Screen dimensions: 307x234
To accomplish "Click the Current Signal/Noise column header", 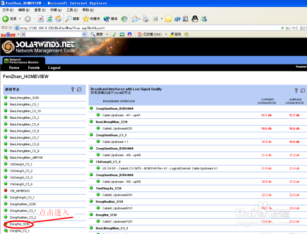I will 267,101.
